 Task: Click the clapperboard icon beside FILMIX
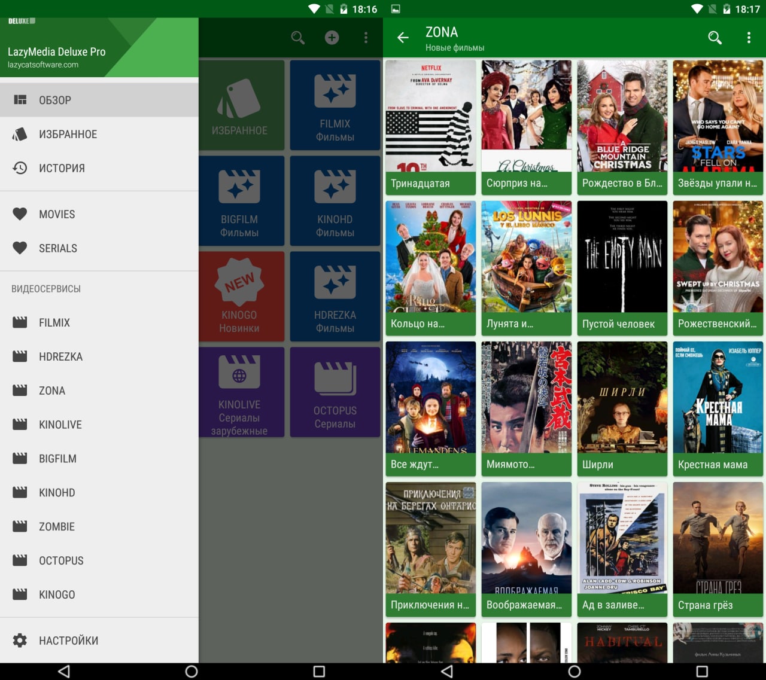coord(20,322)
